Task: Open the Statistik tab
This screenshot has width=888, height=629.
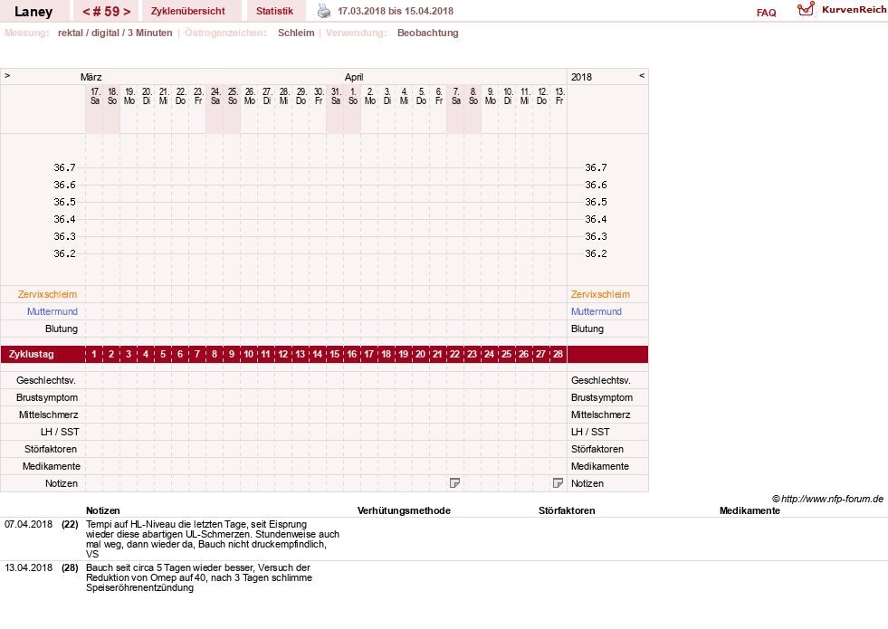Action: pyautogui.click(x=274, y=12)
